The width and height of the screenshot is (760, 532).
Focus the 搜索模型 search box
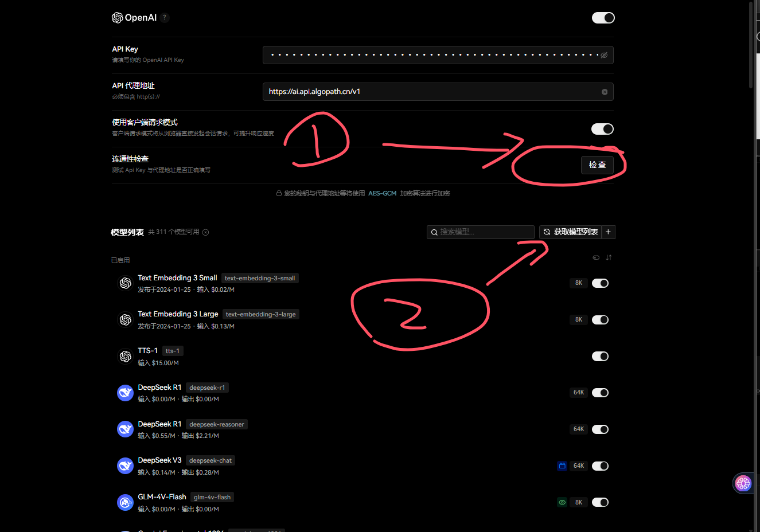(x=481, y=232)
